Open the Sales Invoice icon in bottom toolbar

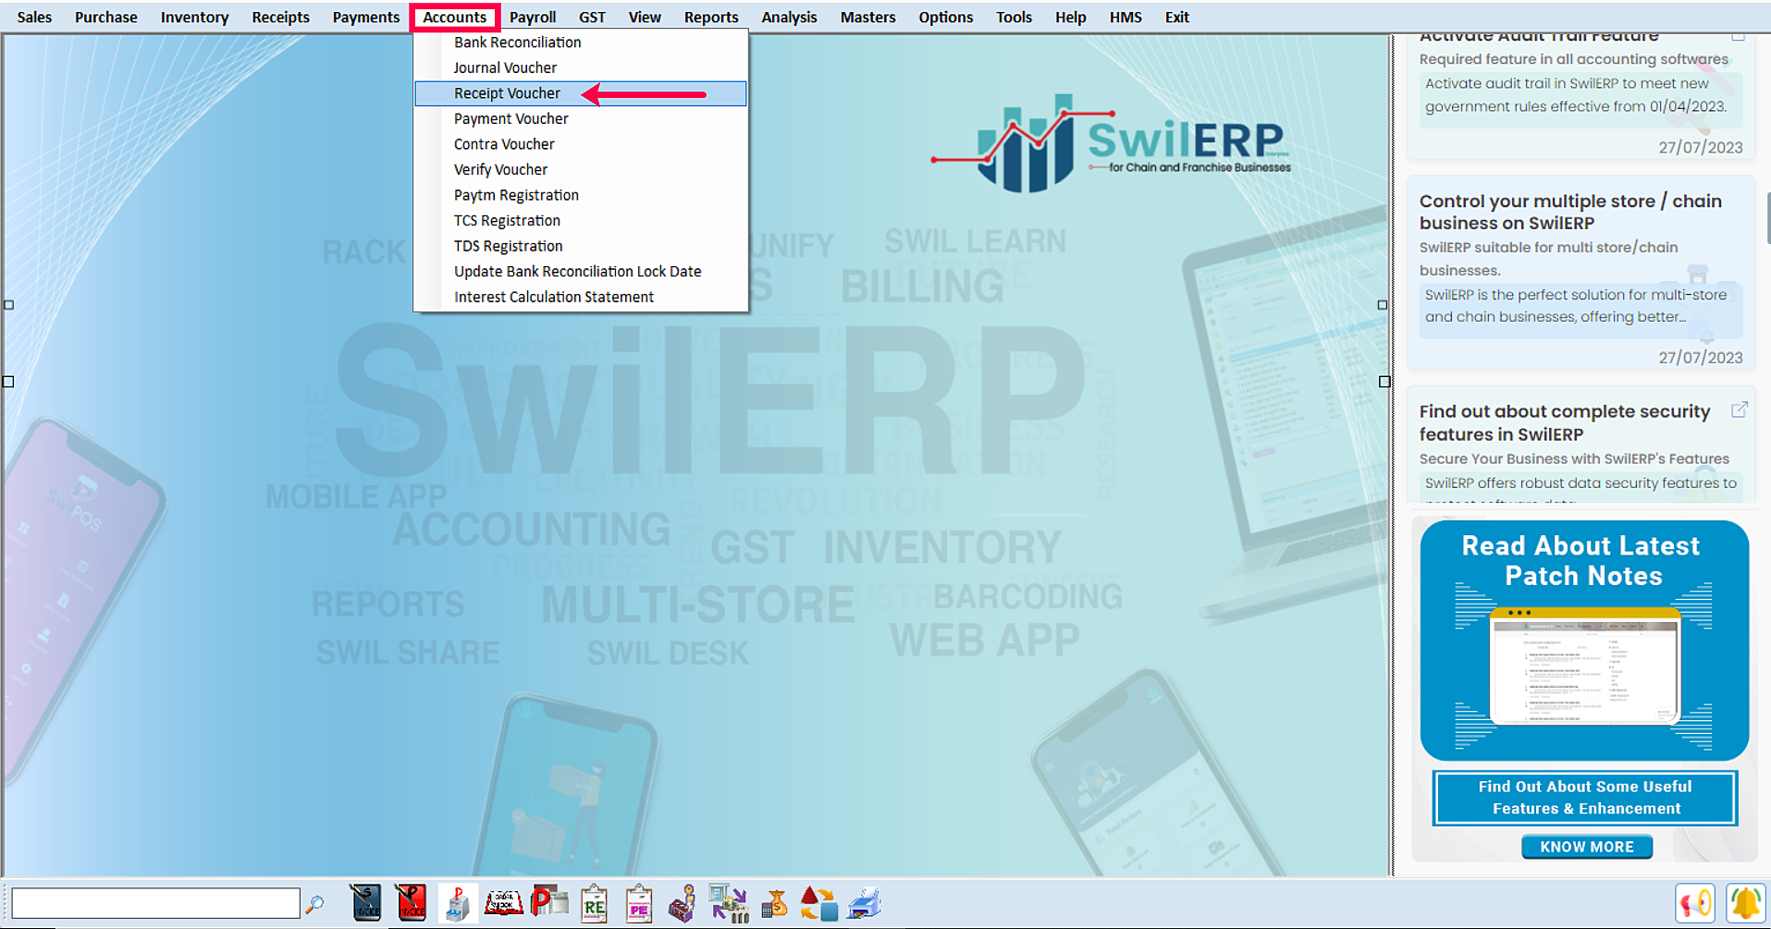(x=366, y=903)
